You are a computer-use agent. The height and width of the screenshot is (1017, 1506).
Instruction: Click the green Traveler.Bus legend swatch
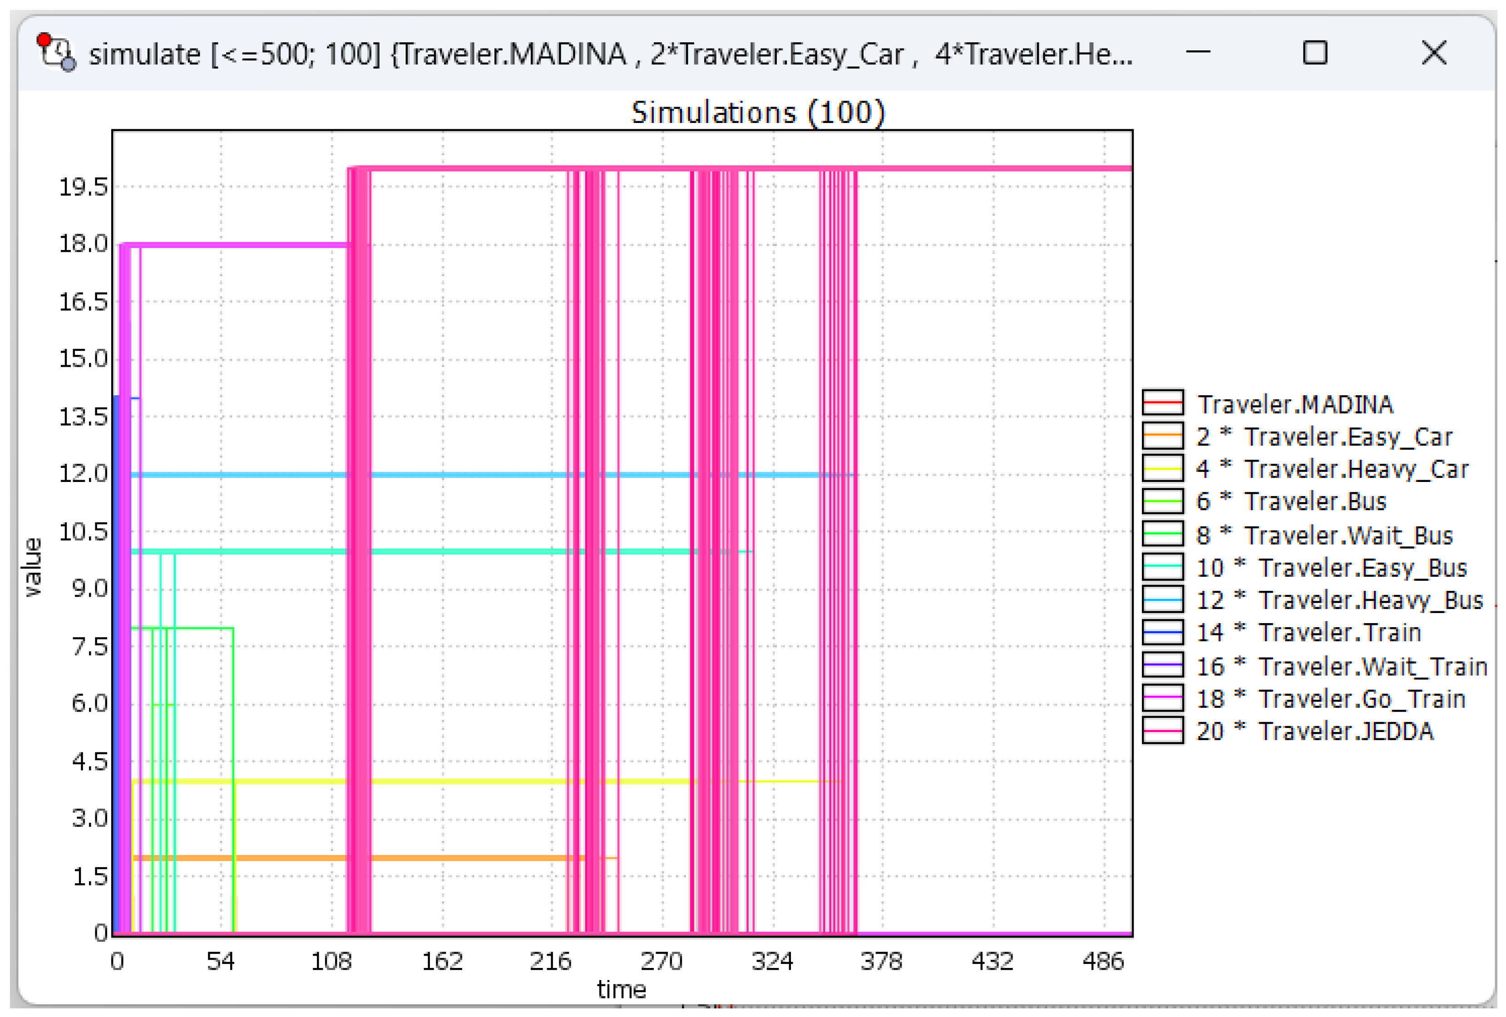[x=1163, y=501]
